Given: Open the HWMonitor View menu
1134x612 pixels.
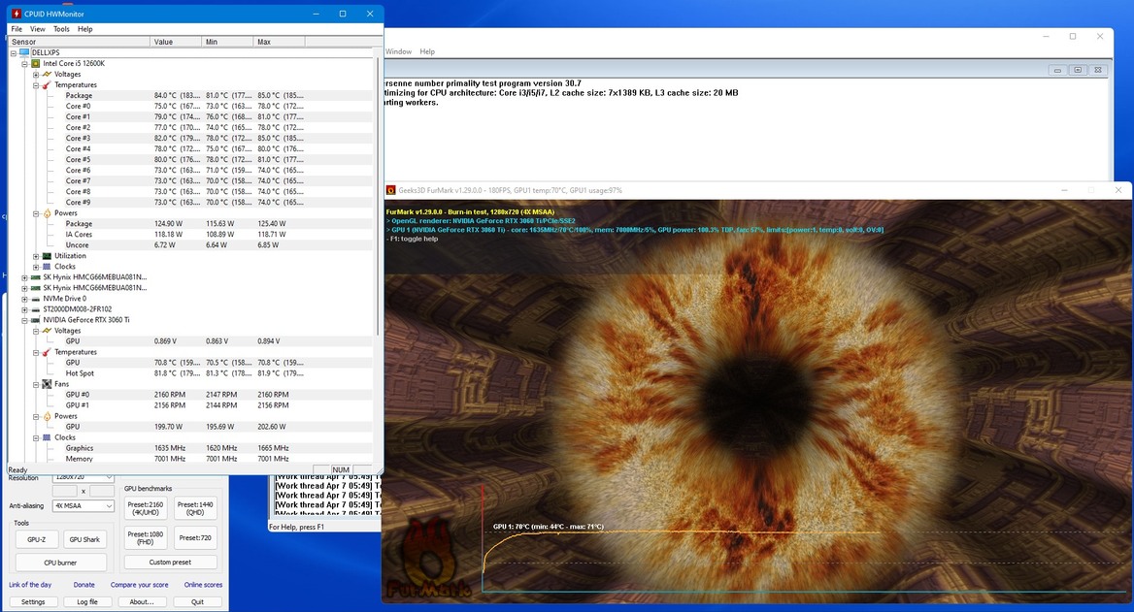Looking at the screenshot, I should 38,29.
